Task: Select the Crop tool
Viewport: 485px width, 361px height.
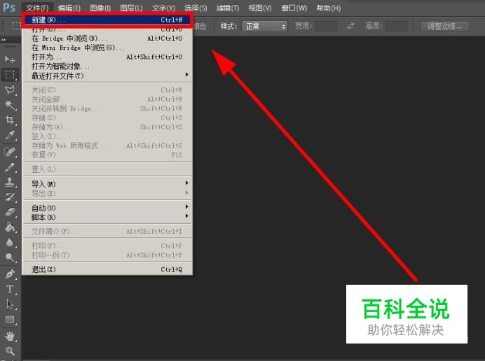Action: (x=10, y=120)
